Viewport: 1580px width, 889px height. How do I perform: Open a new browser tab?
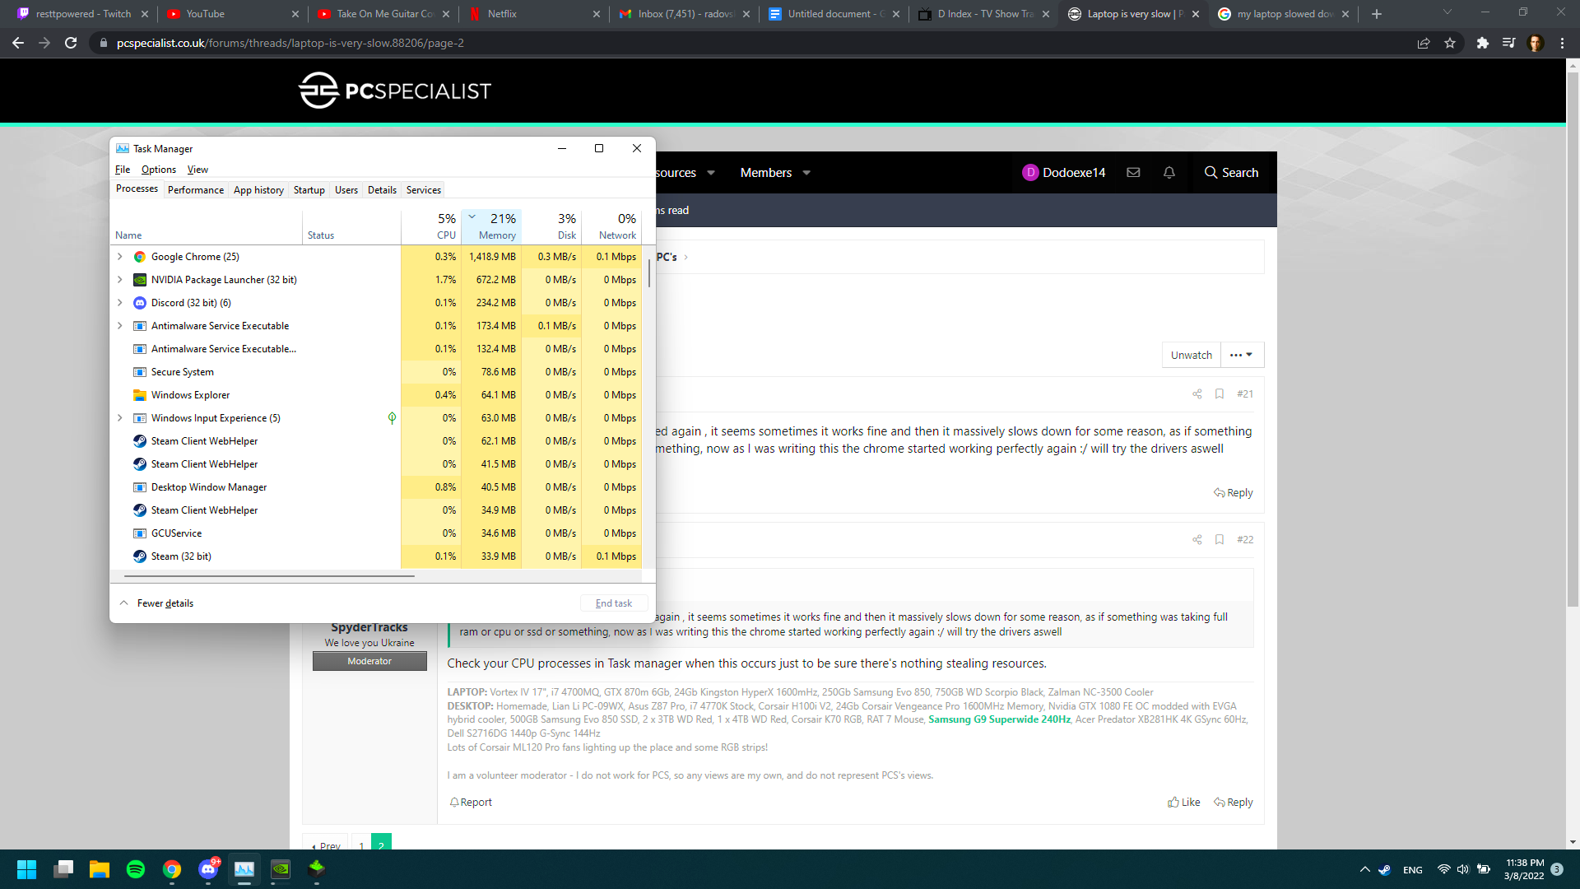coord(1377,14)
